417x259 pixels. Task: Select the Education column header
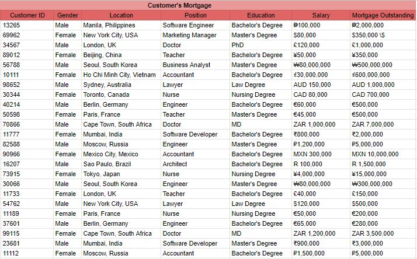pyautogui.click(x=260, y=15)
